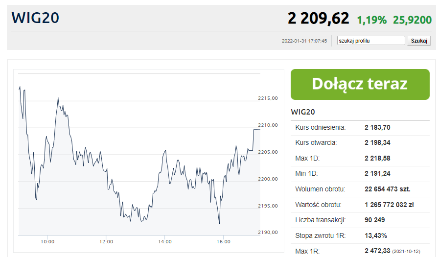Click the 2215,00 price axis label

click(x=268, y=98)
